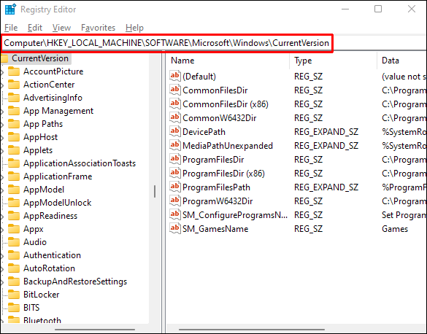Select the BITS key label

click(x=31, y=308)
